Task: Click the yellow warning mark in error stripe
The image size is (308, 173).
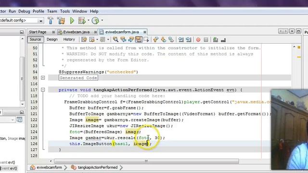Action: 299,57
